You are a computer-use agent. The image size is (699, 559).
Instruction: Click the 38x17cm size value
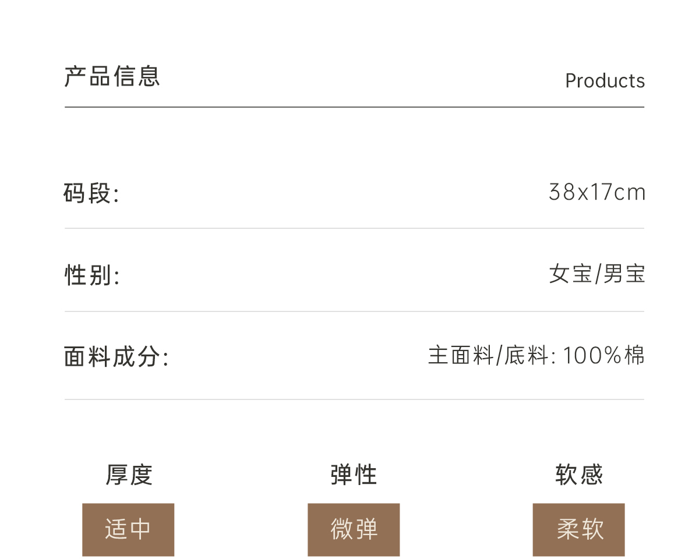(x=597, y=192)
